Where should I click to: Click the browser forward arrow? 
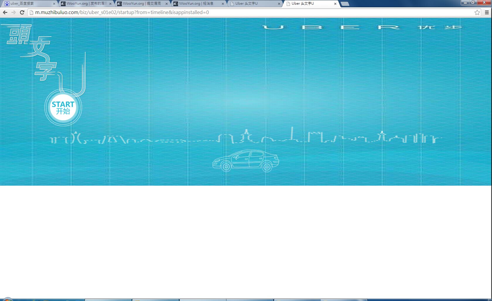(13, 12)
